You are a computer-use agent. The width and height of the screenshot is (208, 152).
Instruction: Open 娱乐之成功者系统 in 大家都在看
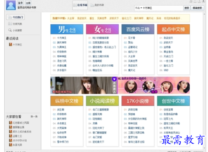point(20,131)
